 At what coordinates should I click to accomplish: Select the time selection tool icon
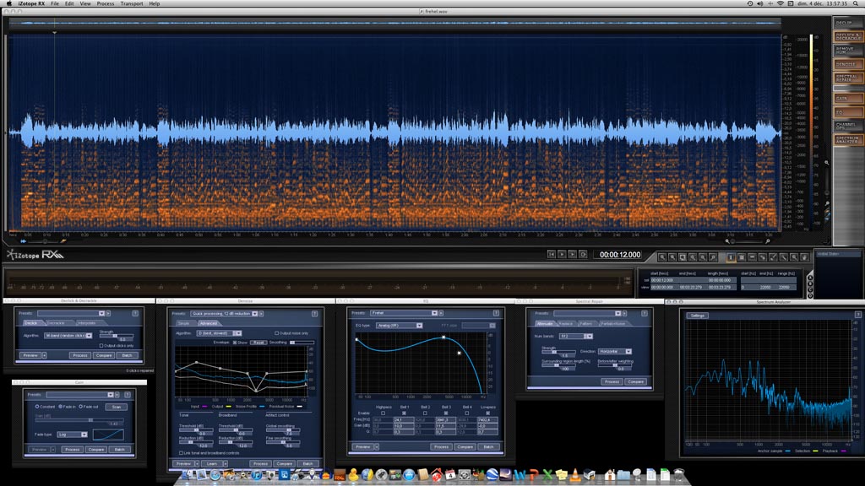[731, 256]
